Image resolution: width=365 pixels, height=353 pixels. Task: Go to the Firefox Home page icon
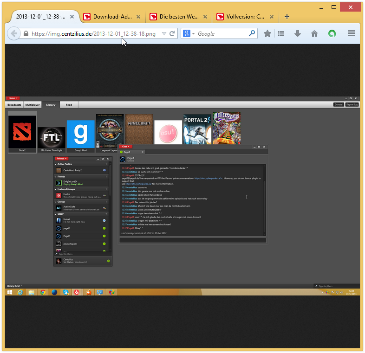coord(314,33)
